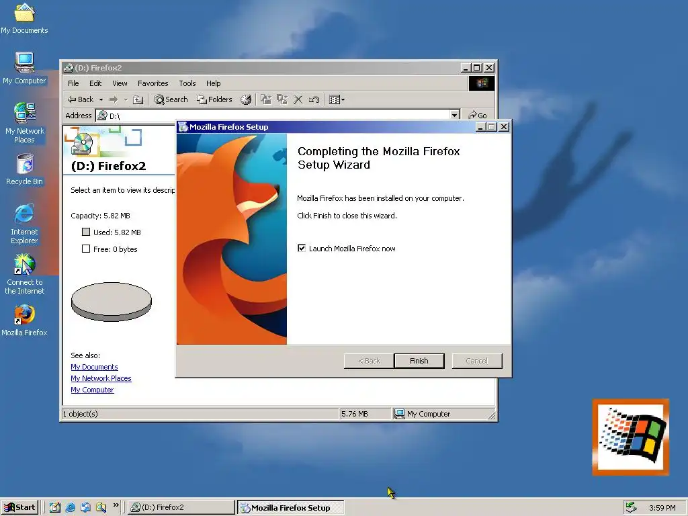Click the search folder icon in Quick Launch

click(x=101, y=507)
